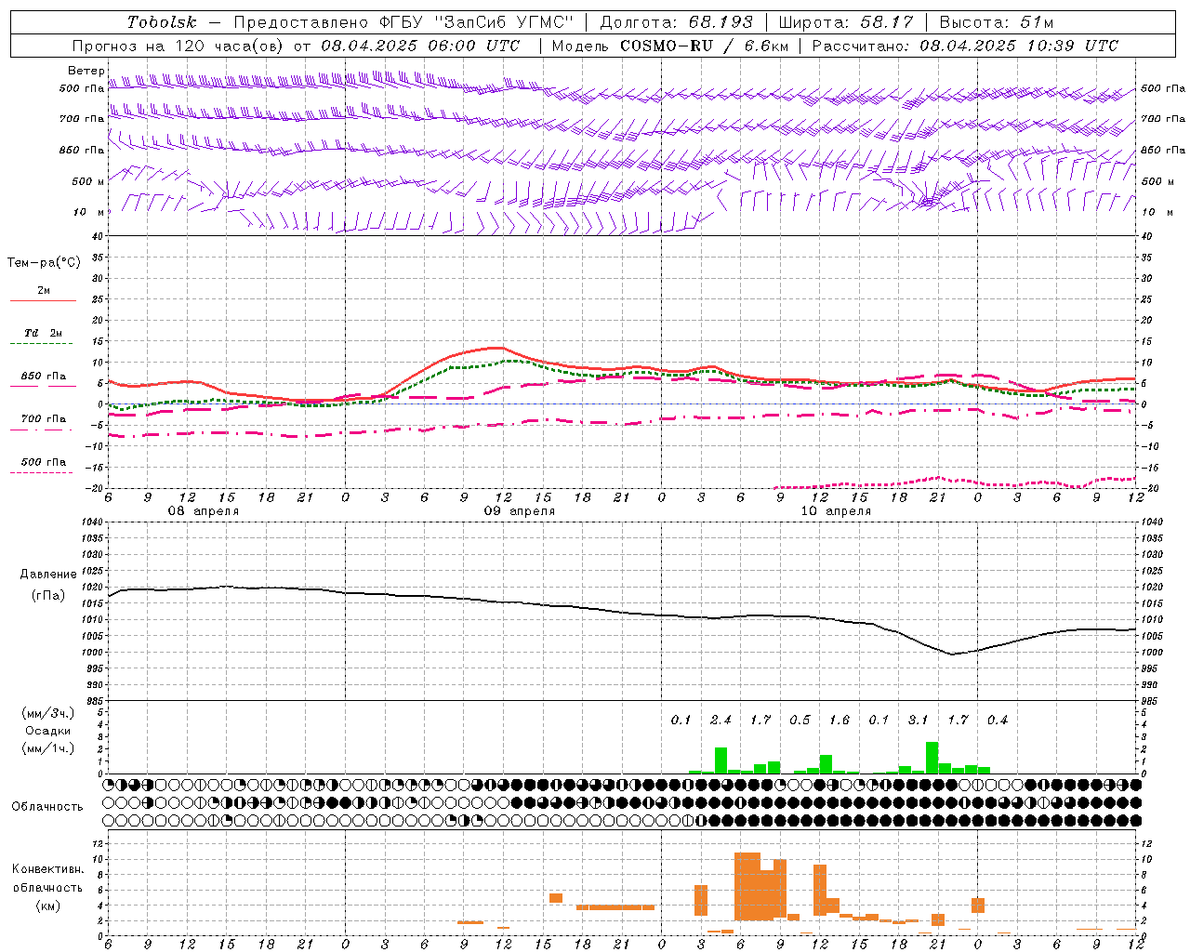
Task: Click the tallest orange convective cloud bar
Action: 747,886
